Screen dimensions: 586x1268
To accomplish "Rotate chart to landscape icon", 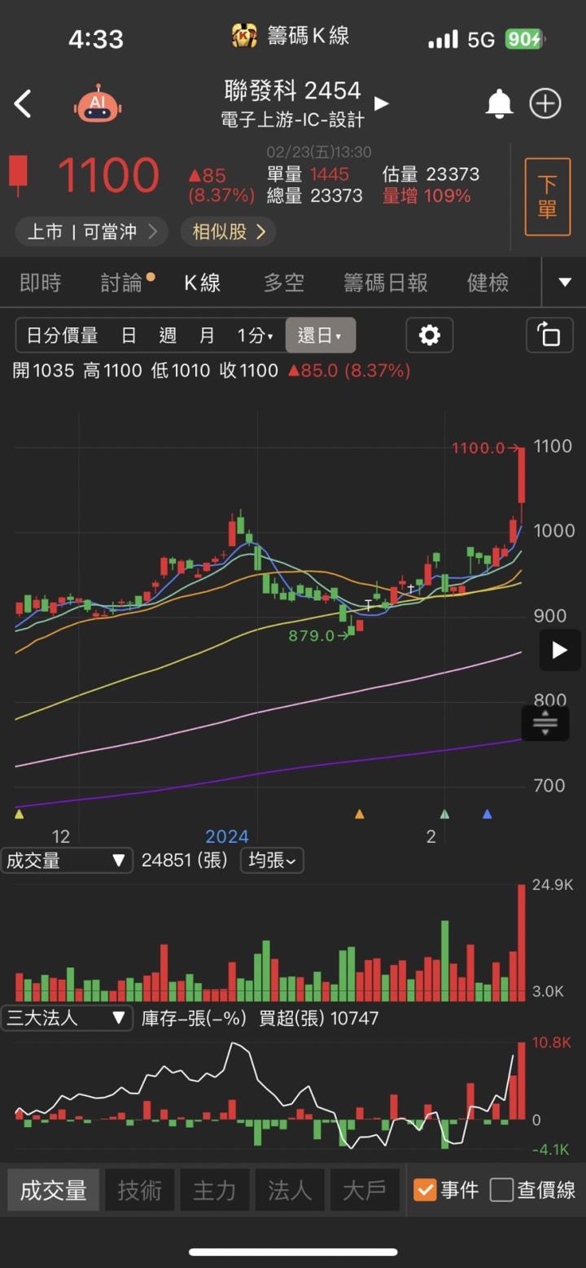I will [549, 335].
